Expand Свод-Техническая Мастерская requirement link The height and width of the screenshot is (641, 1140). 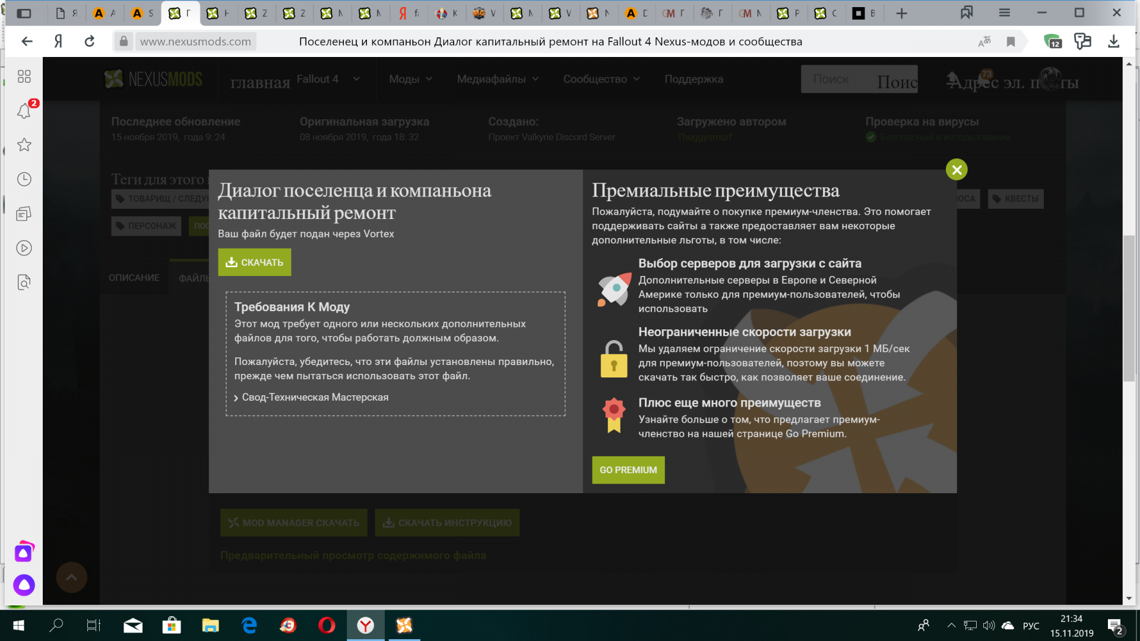(315, 398)
